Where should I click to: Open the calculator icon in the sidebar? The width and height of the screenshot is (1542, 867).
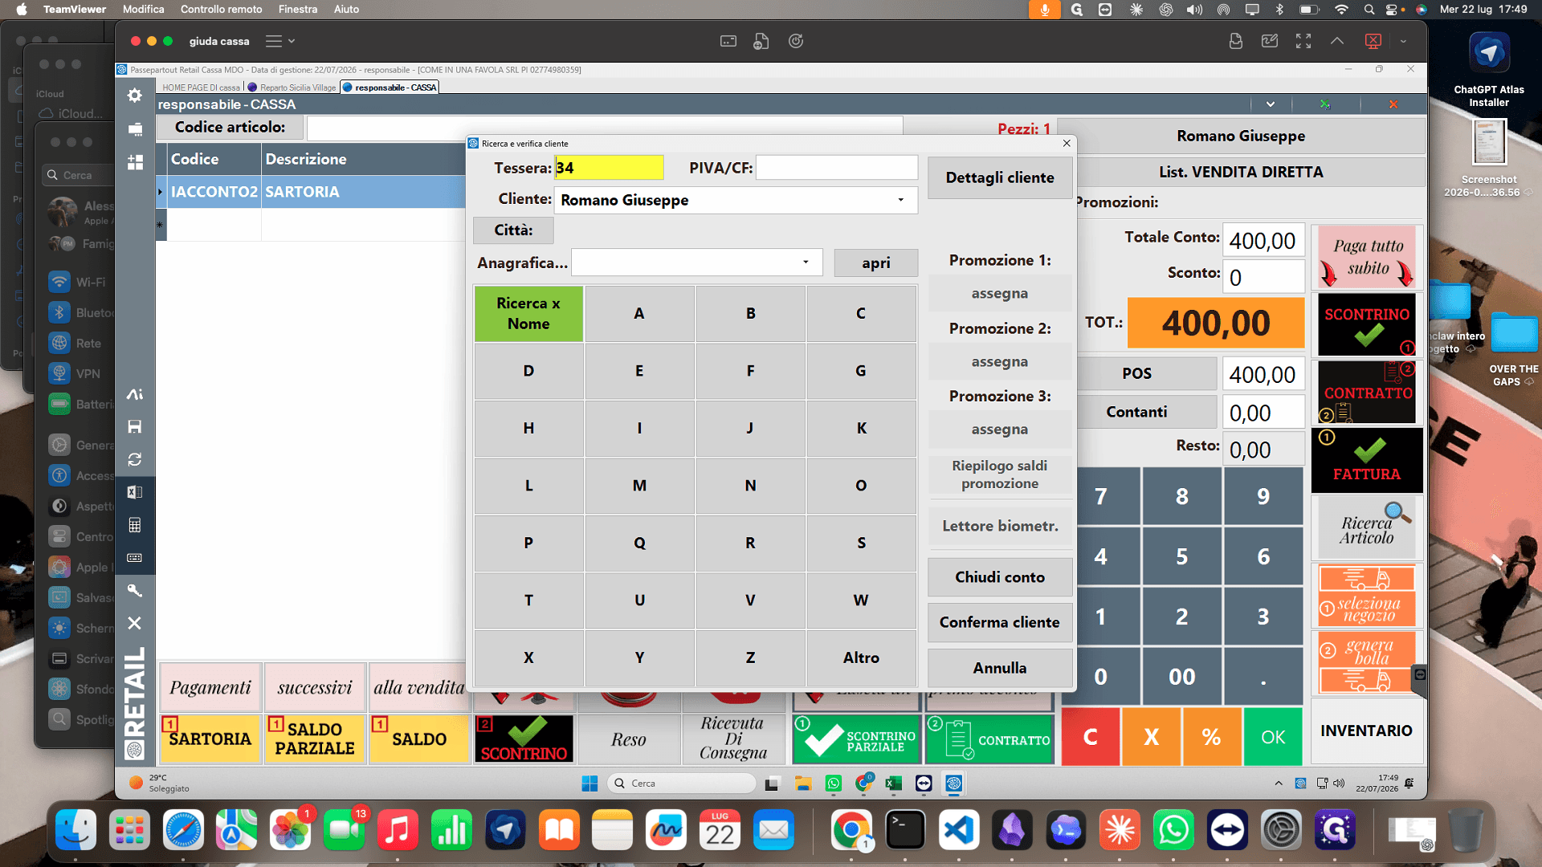135,525
